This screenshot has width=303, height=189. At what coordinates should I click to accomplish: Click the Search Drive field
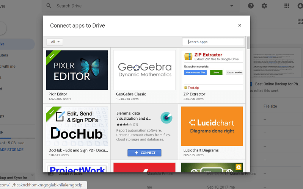coord(141,6)
